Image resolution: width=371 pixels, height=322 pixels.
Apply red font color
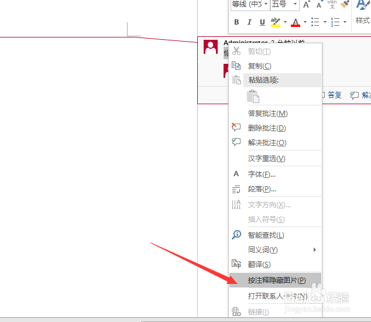coord(296,22)
